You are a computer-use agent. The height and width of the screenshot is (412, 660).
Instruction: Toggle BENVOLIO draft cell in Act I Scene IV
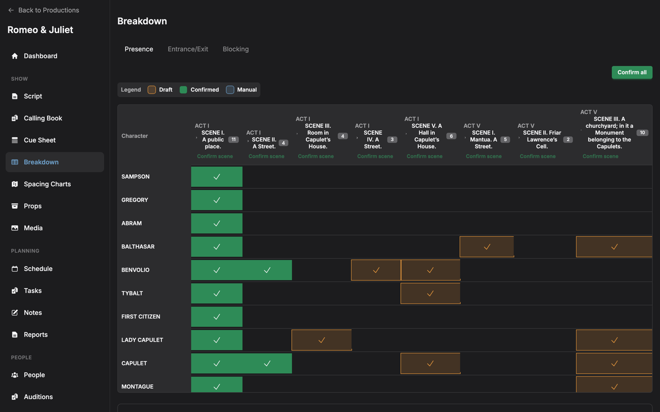coord(376,270)
